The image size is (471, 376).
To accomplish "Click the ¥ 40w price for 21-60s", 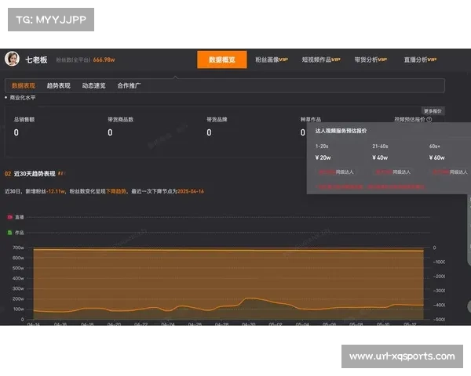I will click(380, 157).
